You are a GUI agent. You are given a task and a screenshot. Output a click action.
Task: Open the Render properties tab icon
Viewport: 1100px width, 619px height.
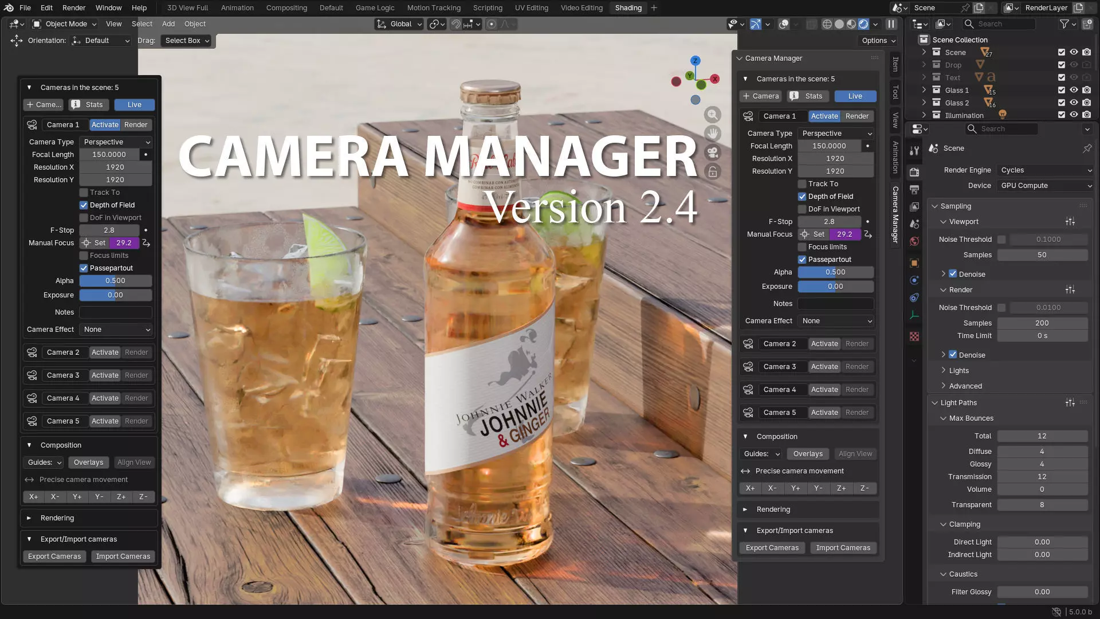[x=914, y=172]
